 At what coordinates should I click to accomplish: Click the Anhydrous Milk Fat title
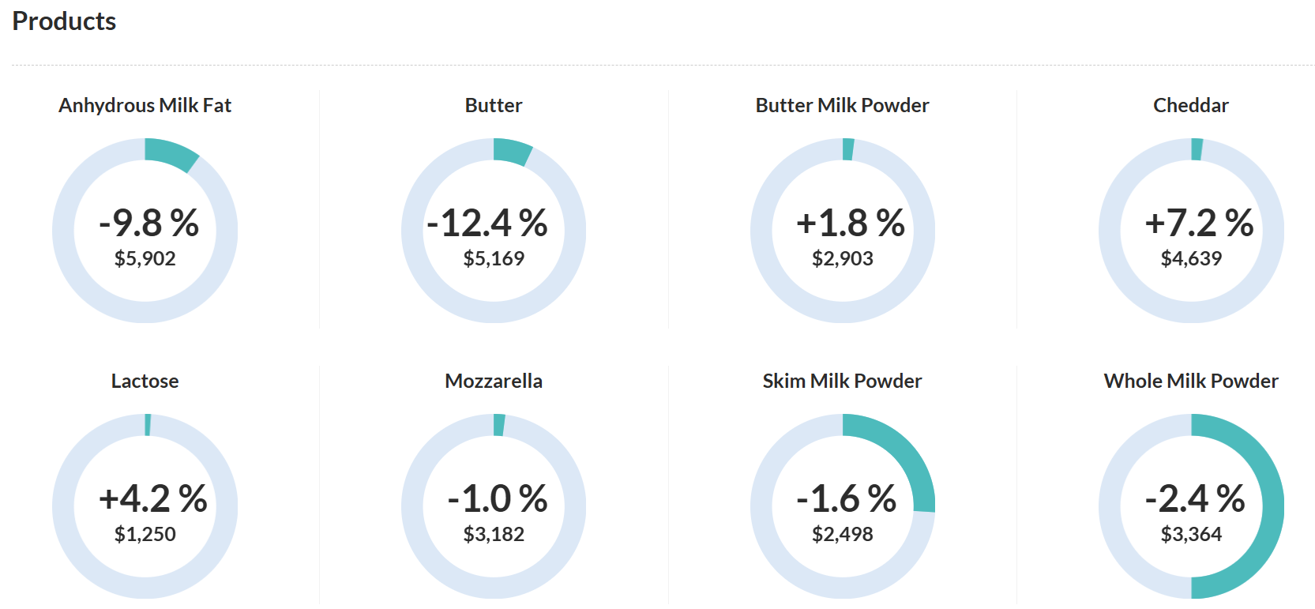point(145,105)
